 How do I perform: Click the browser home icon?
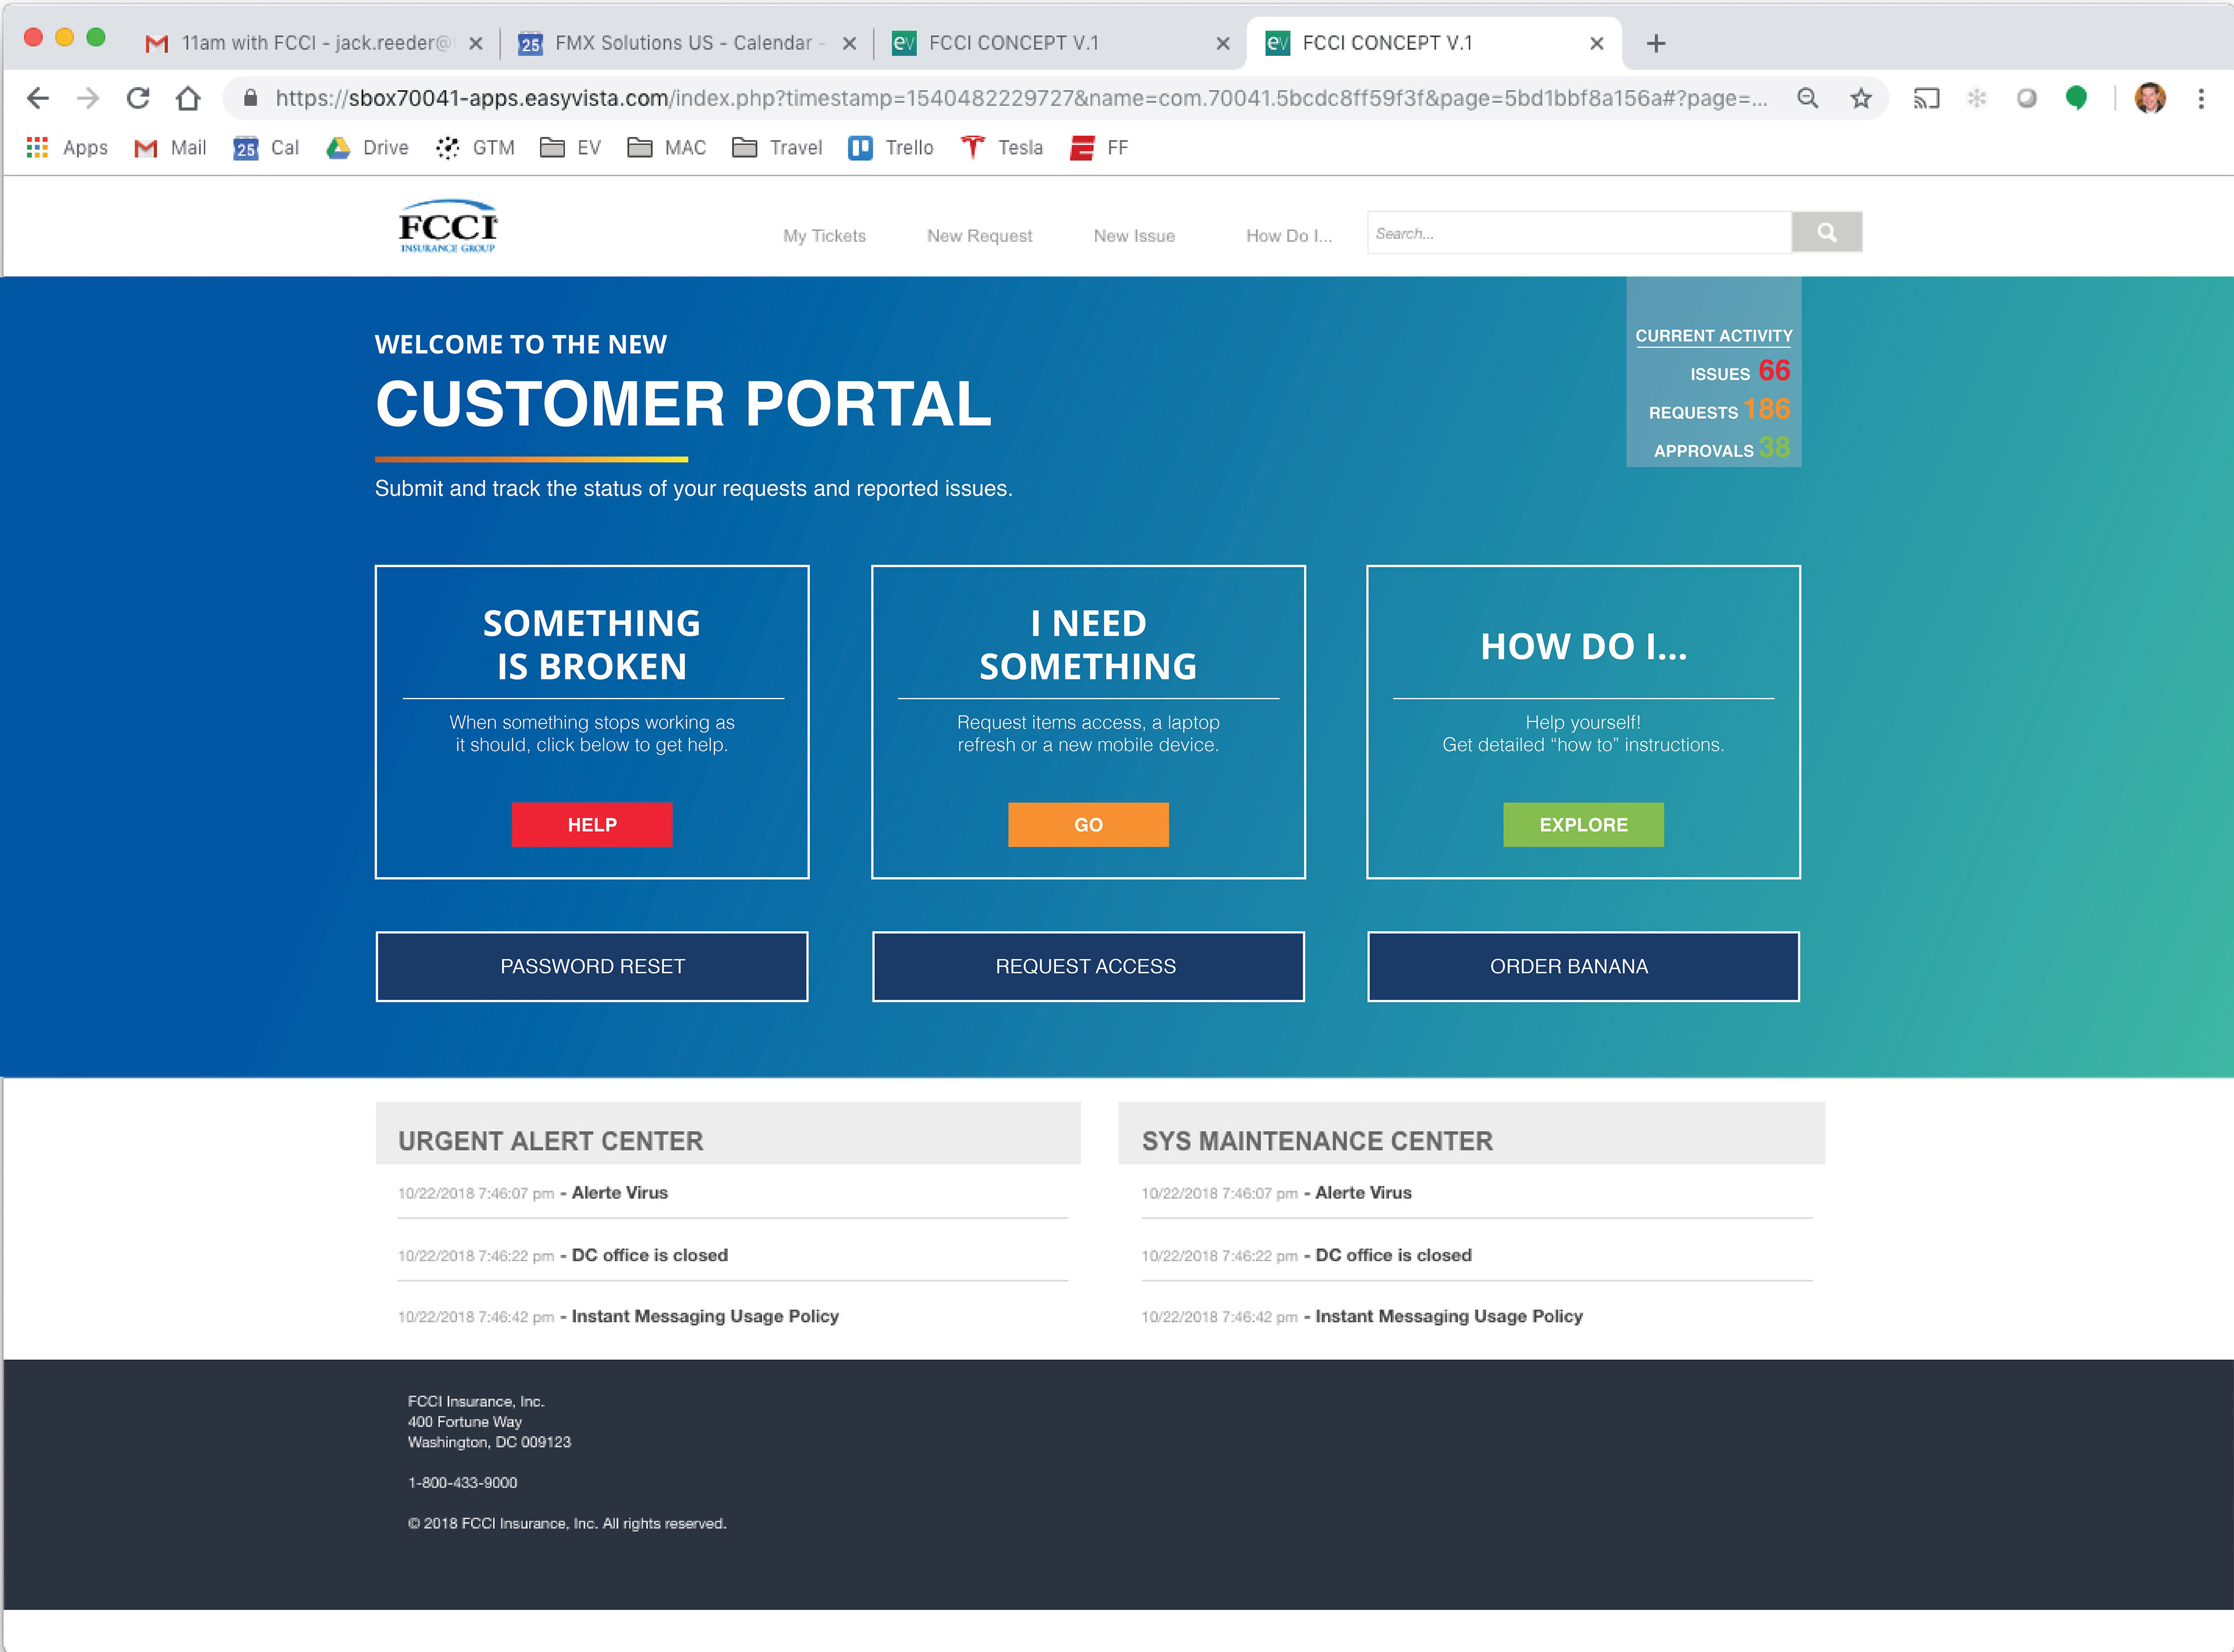(x=188, y=98)
